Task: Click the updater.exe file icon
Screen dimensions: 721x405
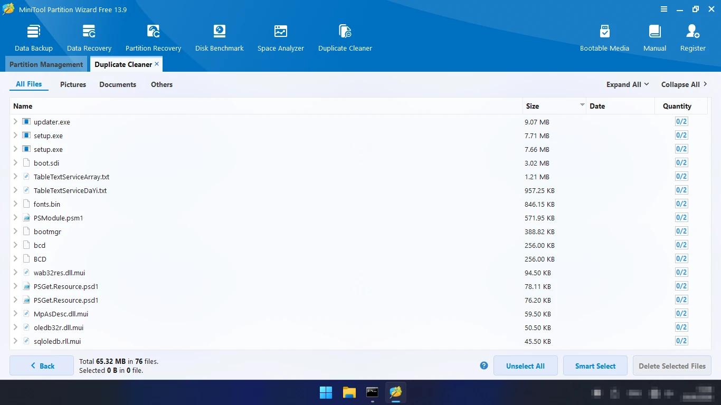Action: [26, 122]
